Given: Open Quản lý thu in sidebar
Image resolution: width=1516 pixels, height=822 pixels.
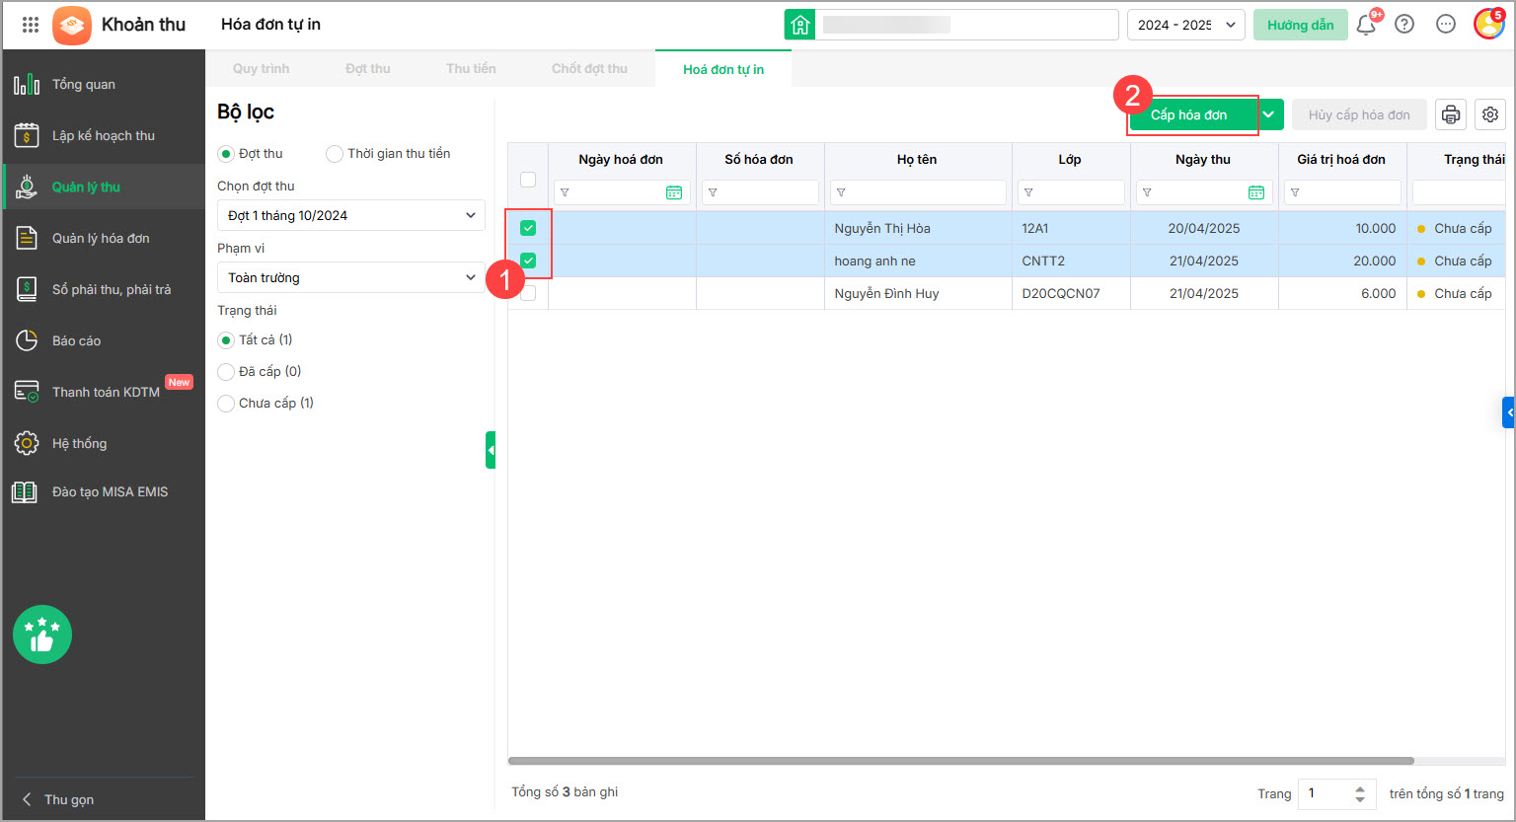Looking at the screenshot, I should [104, 187].
